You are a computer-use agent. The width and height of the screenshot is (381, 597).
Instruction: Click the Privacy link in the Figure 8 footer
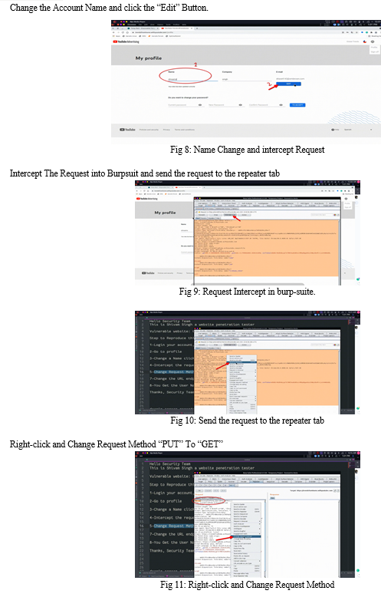point(166,130)
